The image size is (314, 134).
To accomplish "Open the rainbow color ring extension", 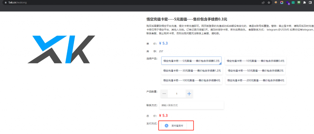I will [x=281, y=2].
